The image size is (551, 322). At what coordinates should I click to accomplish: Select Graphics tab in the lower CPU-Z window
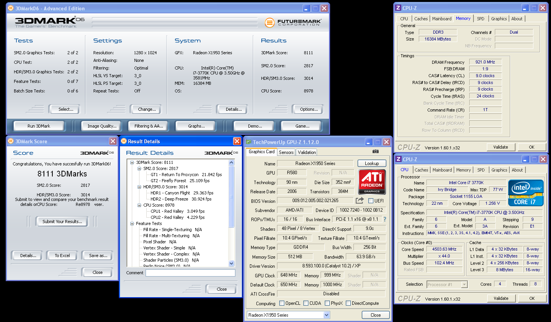pyautogui.click(x=499, y=170)
